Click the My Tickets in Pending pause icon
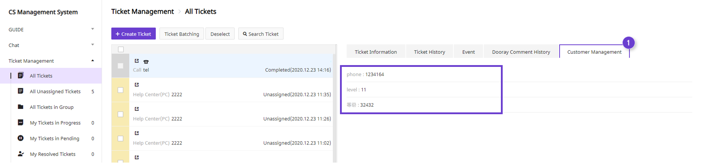This screenshot has width=712, height=164. pyautogui.click(x=21, y=138)
